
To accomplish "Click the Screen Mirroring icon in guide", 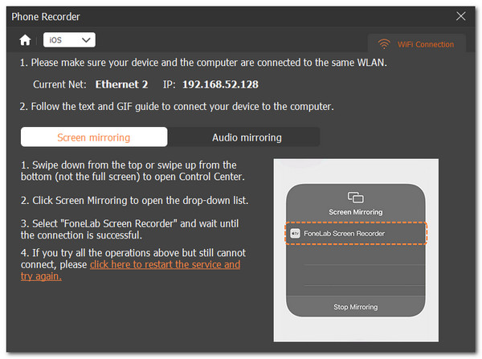I will pyautogui.click(x=356, y=198).
